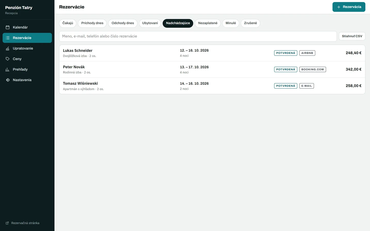Open Upratovanie section
Image resolution: width=370 pixels, height=231 pixels.
pos(27,48)
